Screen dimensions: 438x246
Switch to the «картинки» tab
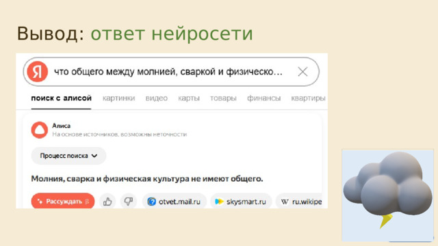point(118,98)
